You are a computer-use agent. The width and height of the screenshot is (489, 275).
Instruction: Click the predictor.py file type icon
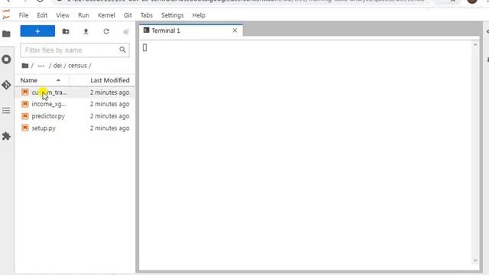(x=25, y=116)
